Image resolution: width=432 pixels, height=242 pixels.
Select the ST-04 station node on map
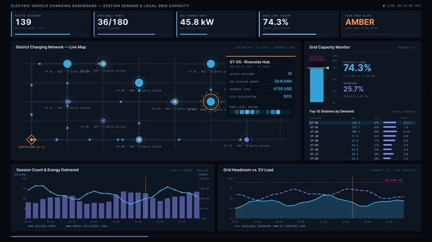point(175,102)
